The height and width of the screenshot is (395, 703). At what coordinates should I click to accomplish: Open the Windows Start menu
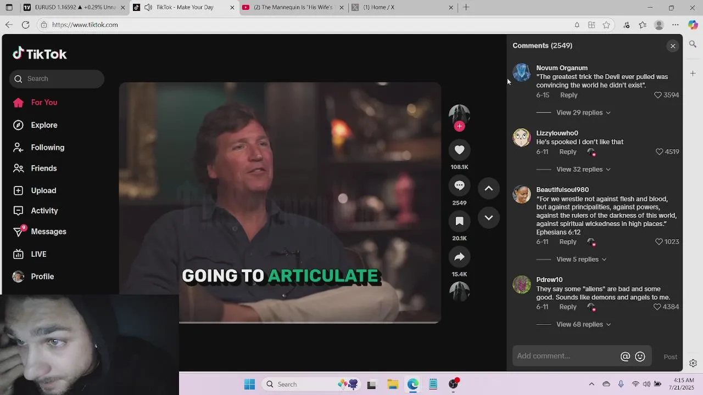[249, 384]
